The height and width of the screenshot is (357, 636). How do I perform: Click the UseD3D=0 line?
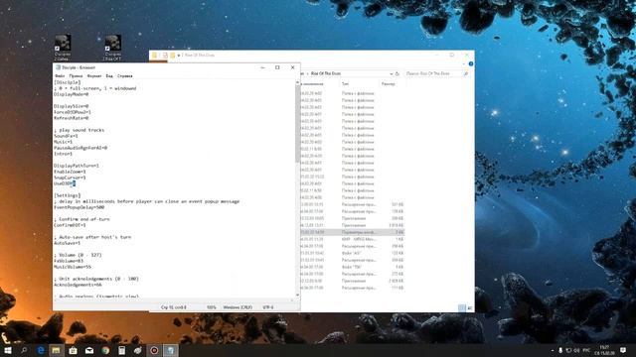(65, 183)
